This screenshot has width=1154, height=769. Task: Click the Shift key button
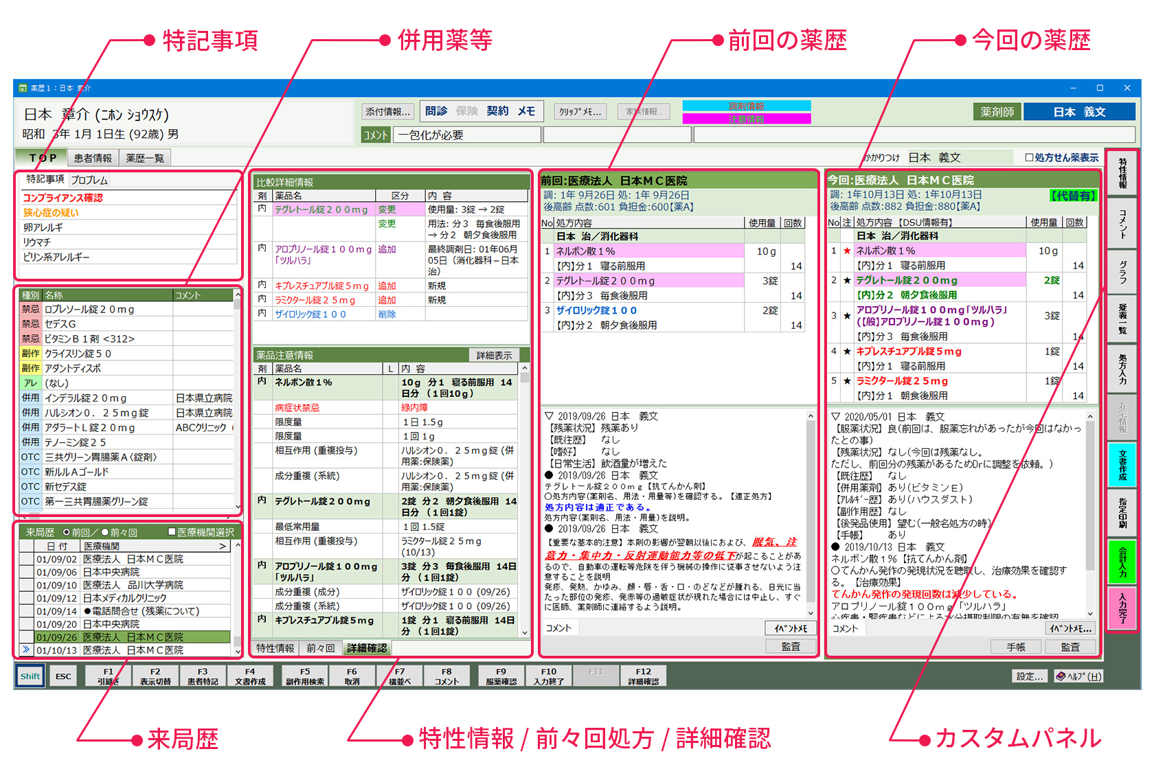click(x=30, y=676)
